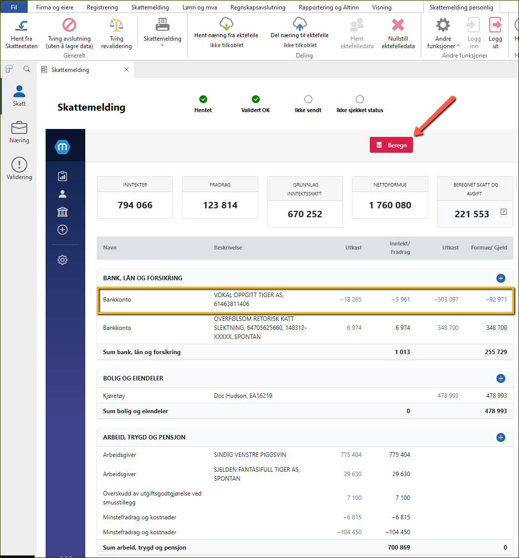519x558 pixels.
Task: Open settings gear in dark sidebar
Action: (x=62, y=260)
